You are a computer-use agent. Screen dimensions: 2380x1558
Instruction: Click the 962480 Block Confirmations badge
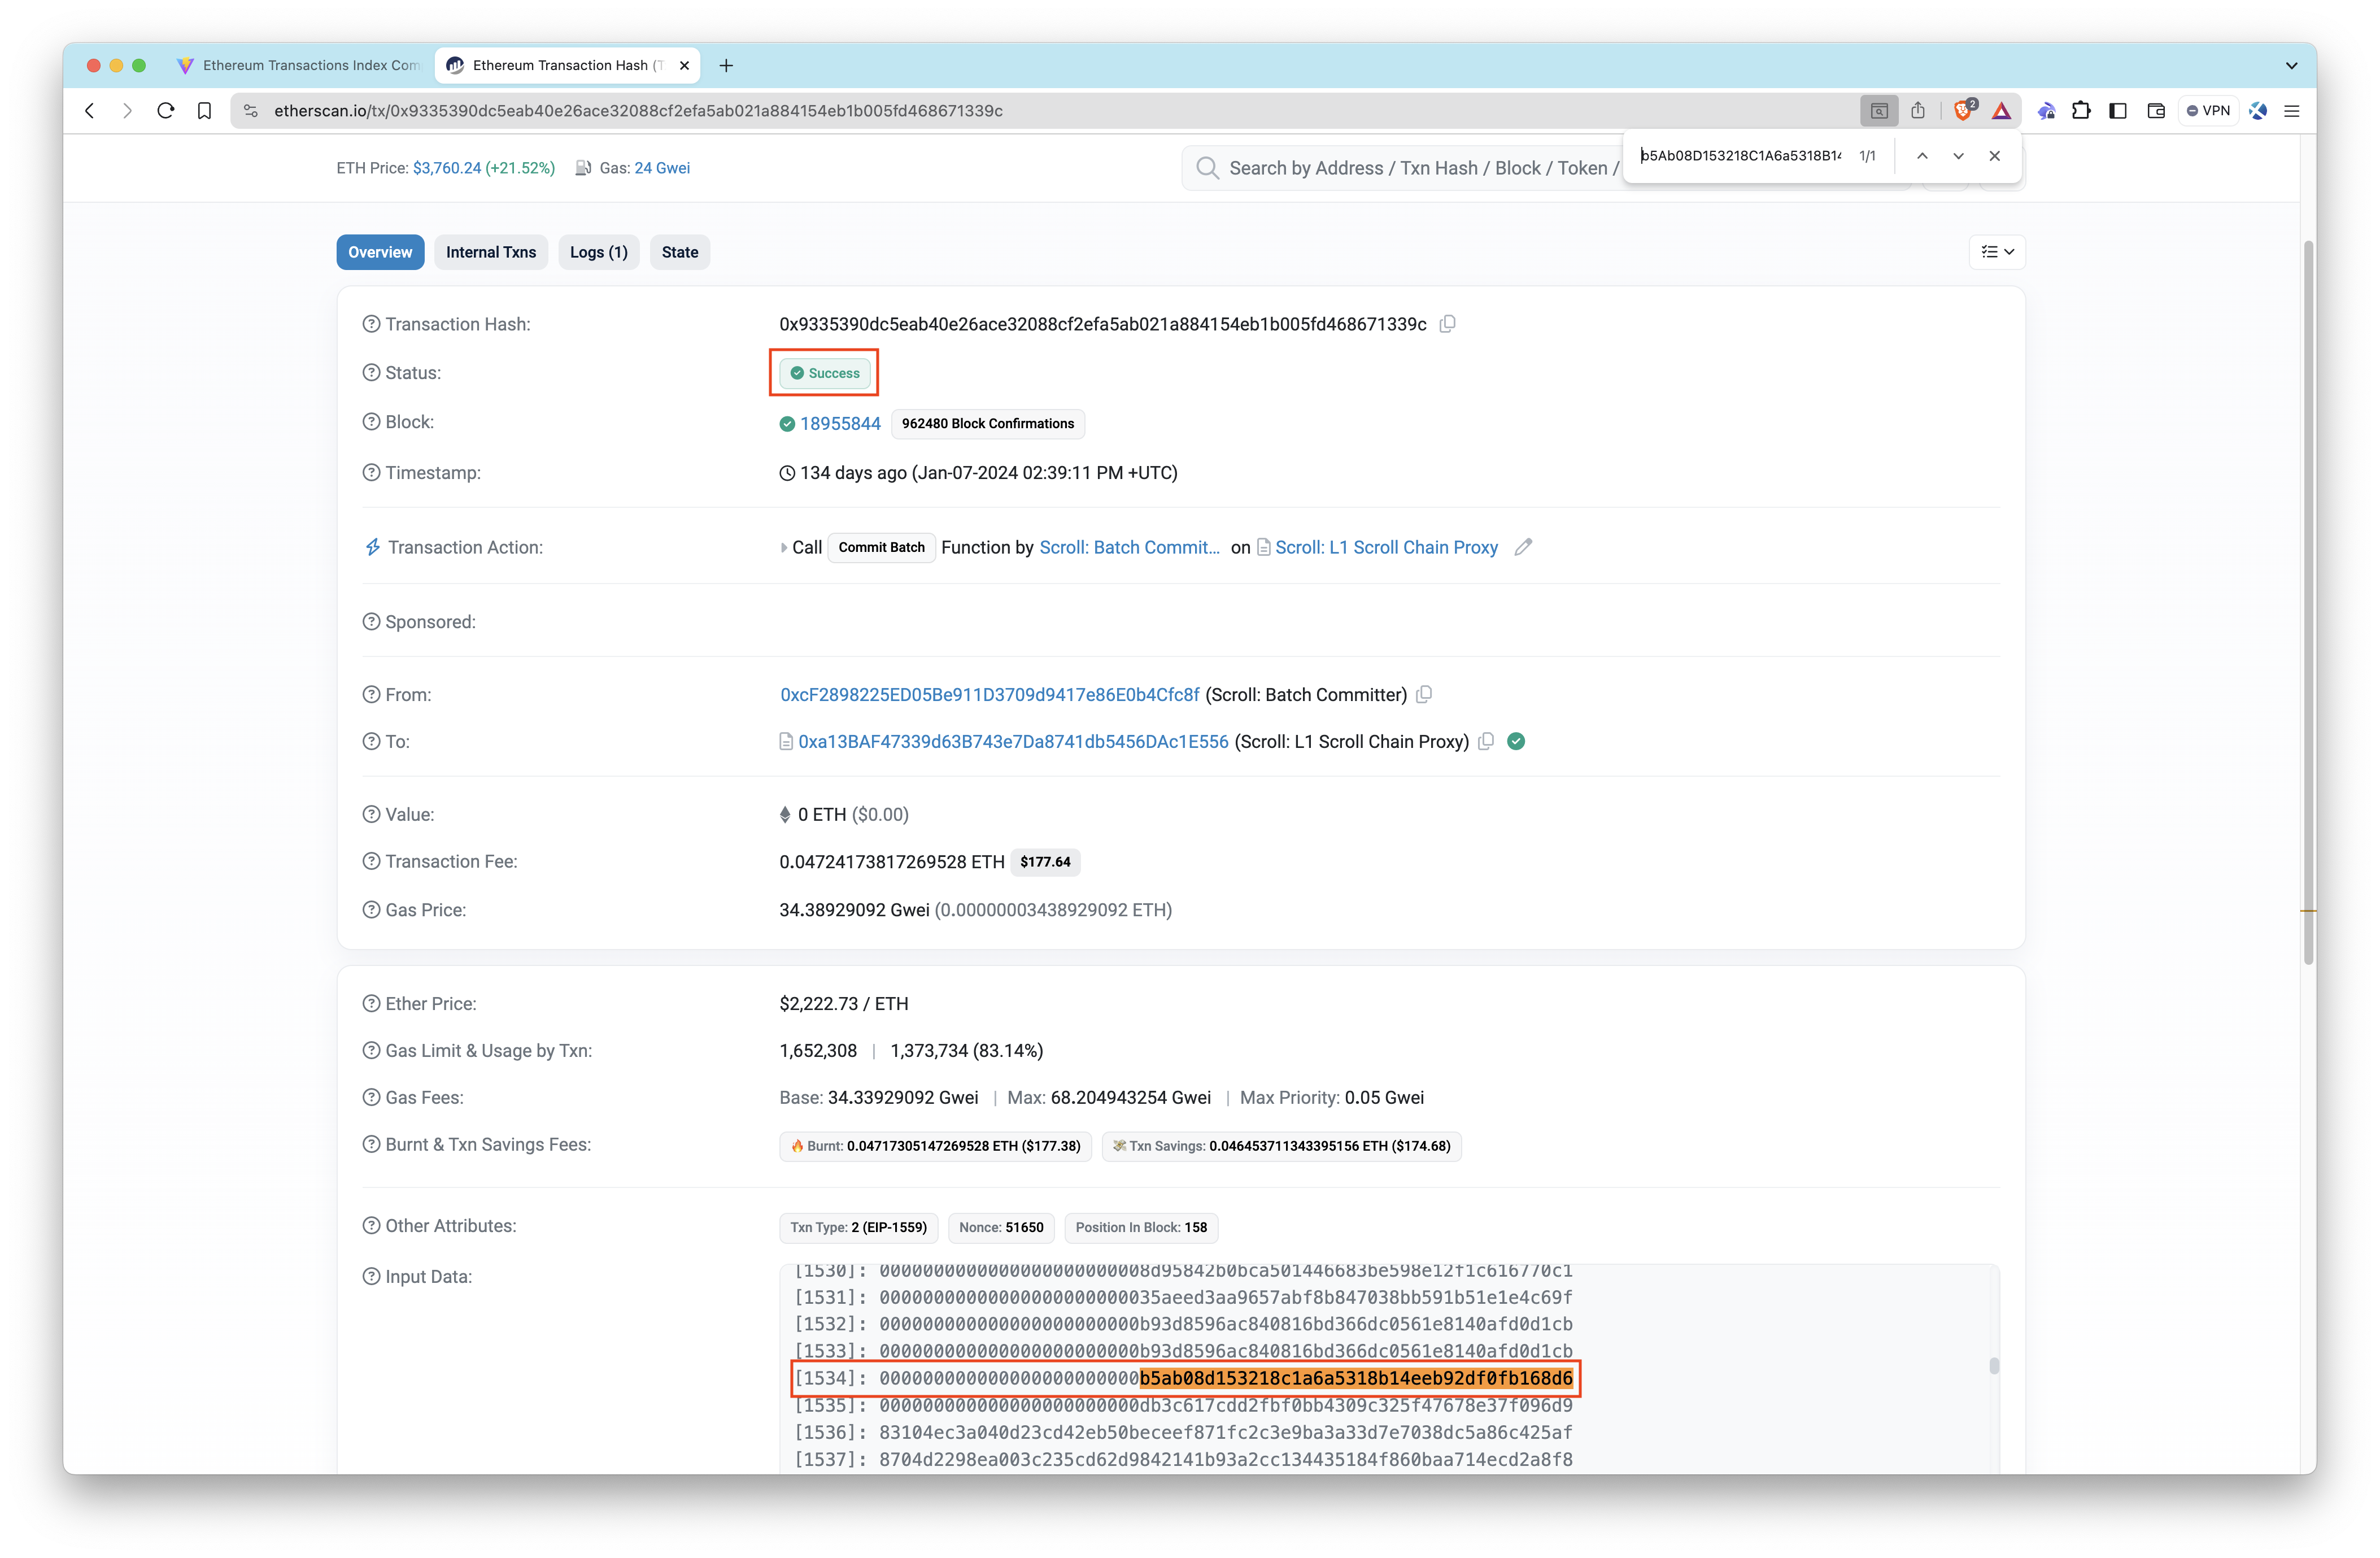tap(987, 423)
